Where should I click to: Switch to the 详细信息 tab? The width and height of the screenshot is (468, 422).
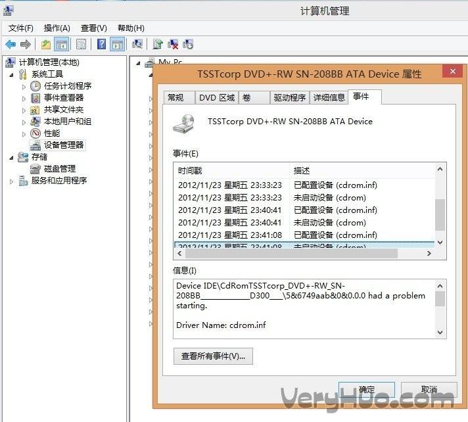point(329,97)
